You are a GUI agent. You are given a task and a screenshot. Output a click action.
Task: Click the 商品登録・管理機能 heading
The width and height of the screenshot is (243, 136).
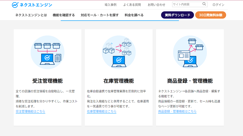pyautogui.click(x=190, y=81)
